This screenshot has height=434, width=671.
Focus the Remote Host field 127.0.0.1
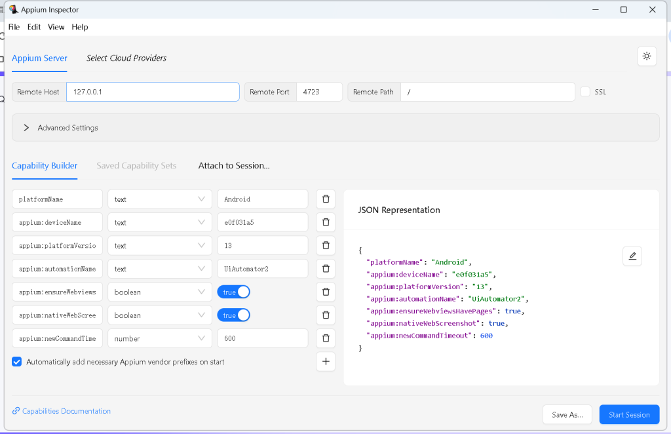pyautogui.click(x=153, y=92)
